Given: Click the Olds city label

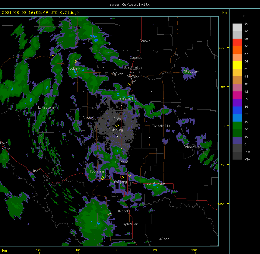Looking at the screenshot, I should click(117, 119).
